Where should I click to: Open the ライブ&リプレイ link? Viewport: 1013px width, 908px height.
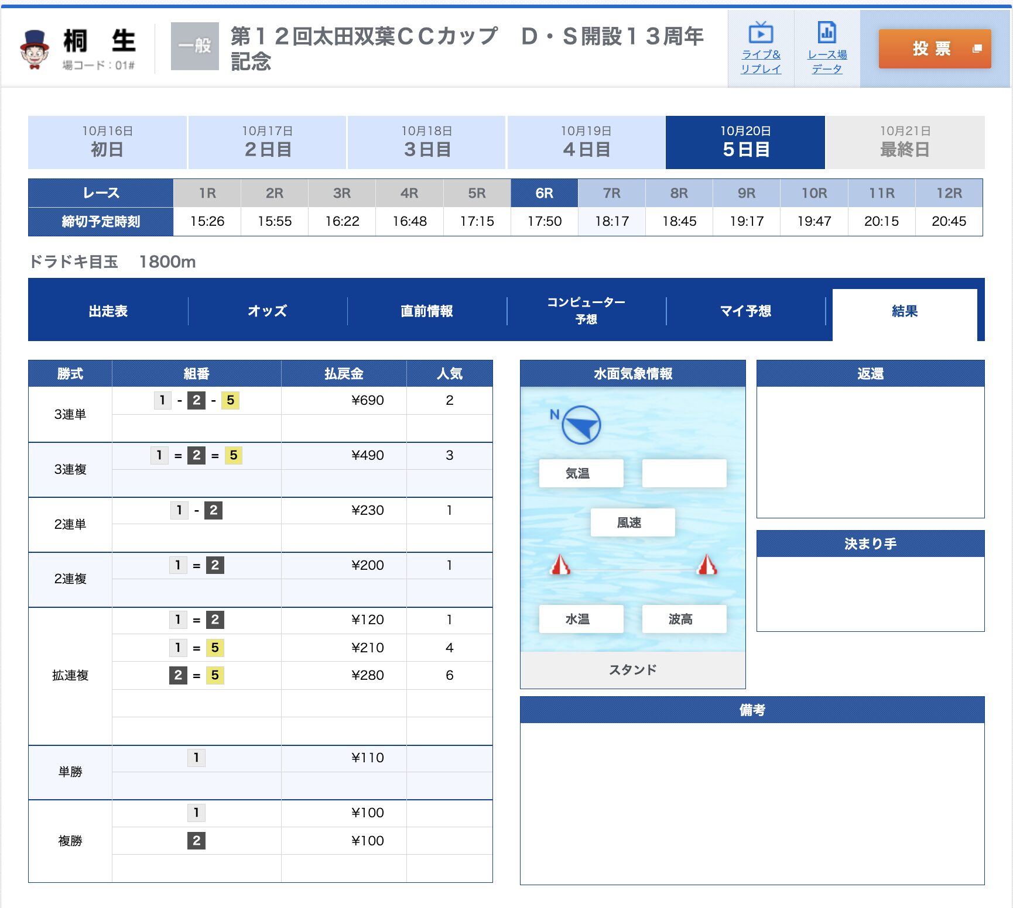[761, 61]
